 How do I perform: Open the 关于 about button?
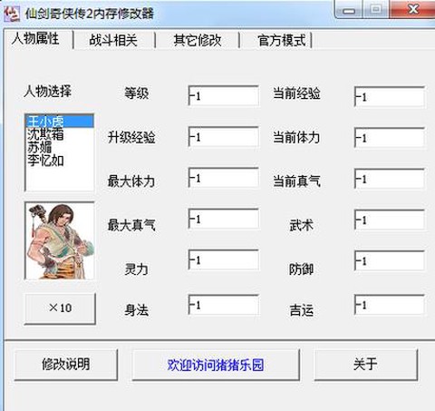(x=366, y=365)
